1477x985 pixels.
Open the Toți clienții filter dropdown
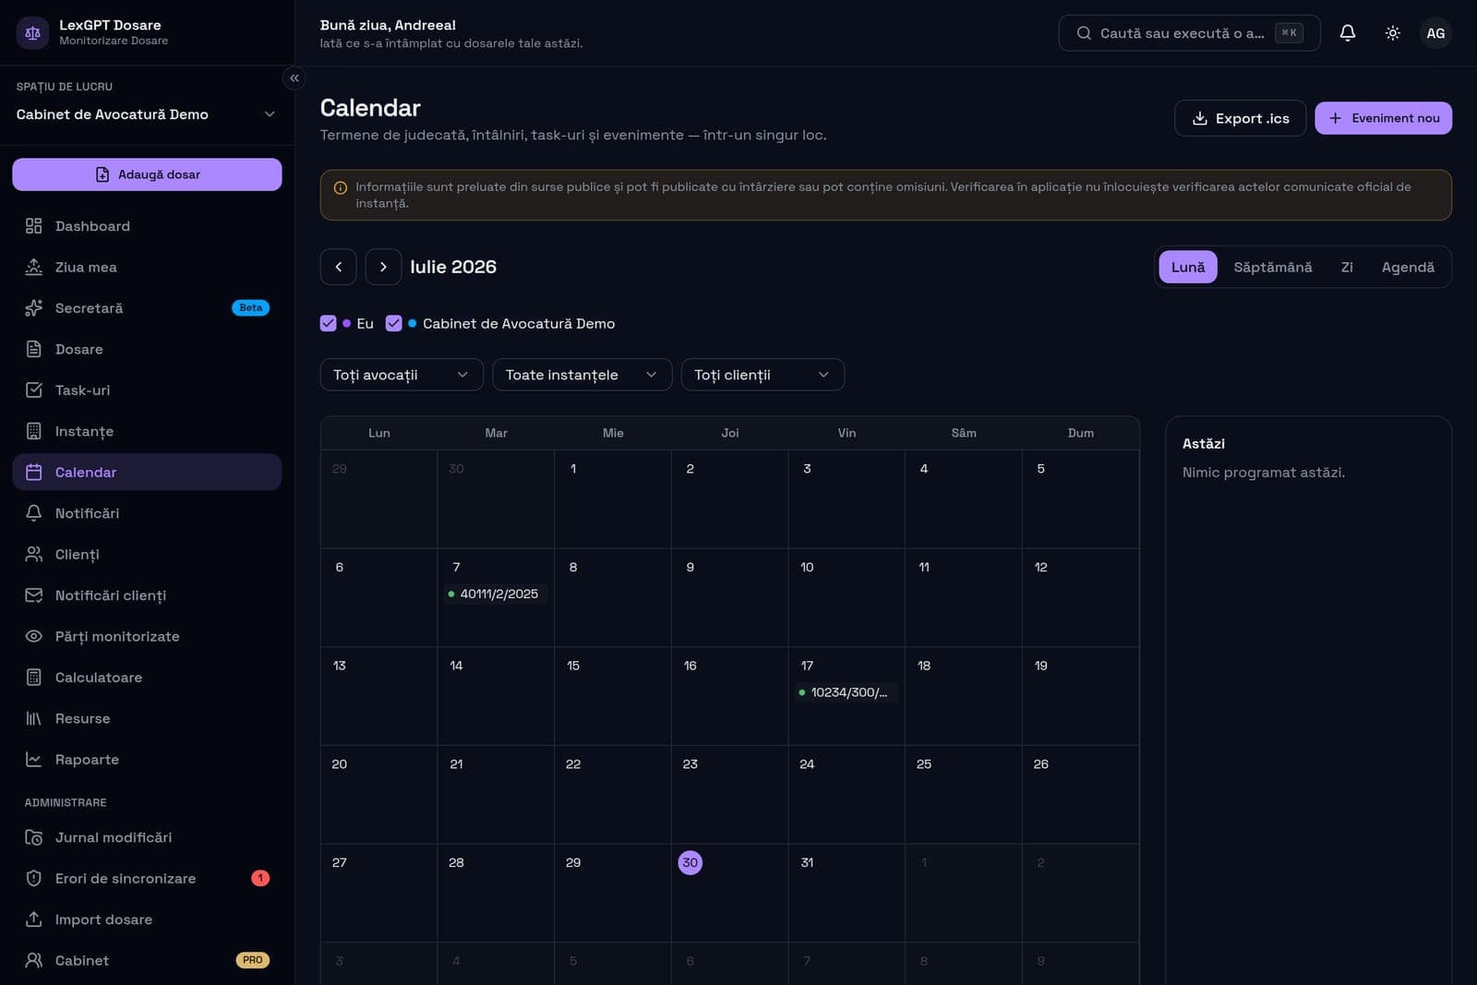[763, 375]
